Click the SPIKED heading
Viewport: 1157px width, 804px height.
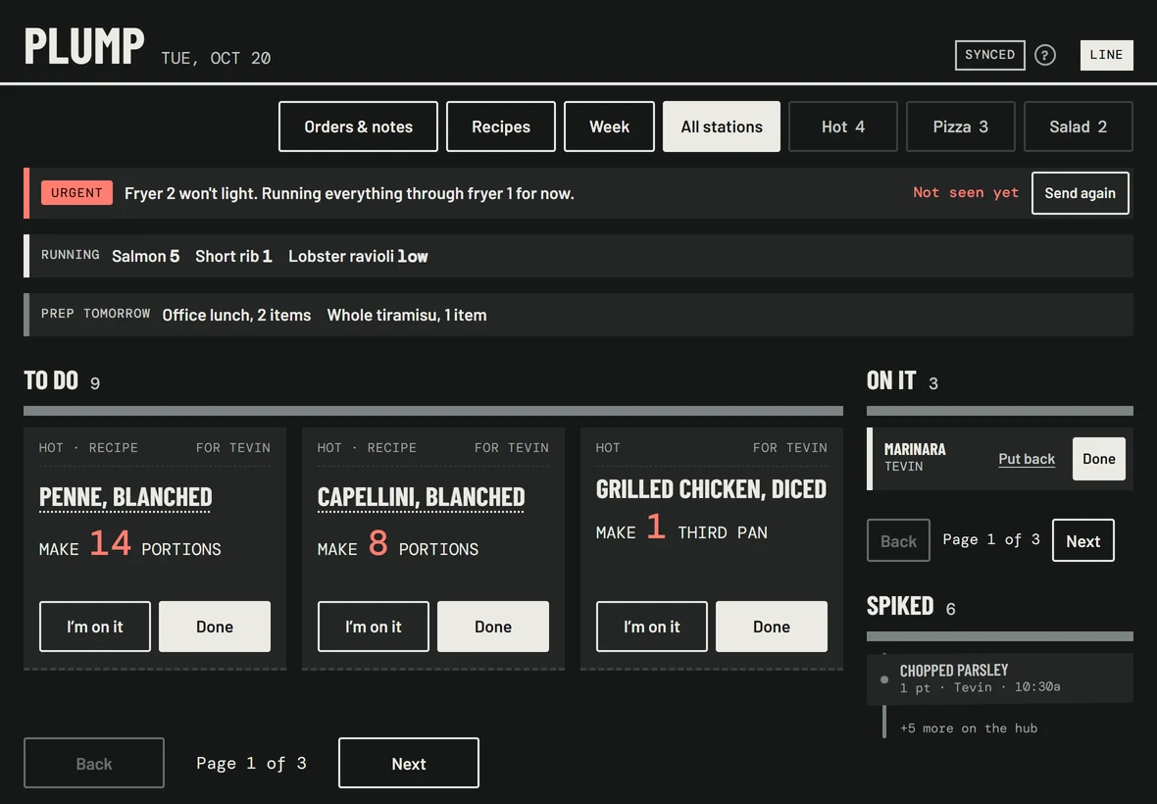pyautogui.click(x=899, y=606)
